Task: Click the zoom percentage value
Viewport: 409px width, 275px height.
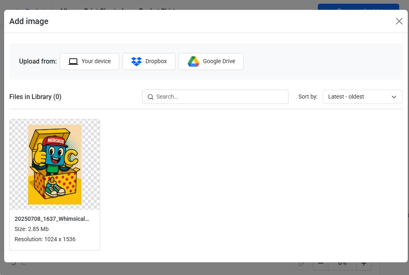Action: (x=342, y=265)
